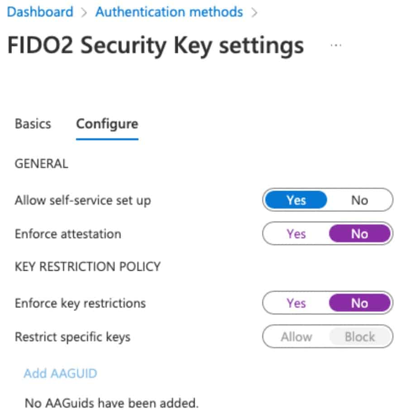
Task: Click the Add AAGUID link
Action: coord(60,373)
